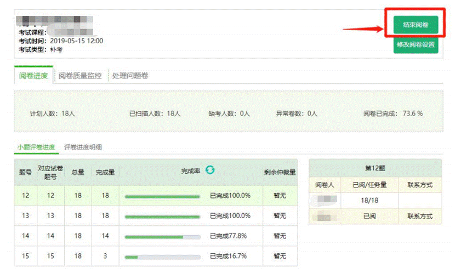This screenshot has height=273, width=455.
Task: Click the 100% progress bar in row 12
Action: point(162,196)
